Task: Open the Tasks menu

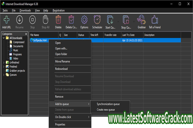Action: click(5, 10)
